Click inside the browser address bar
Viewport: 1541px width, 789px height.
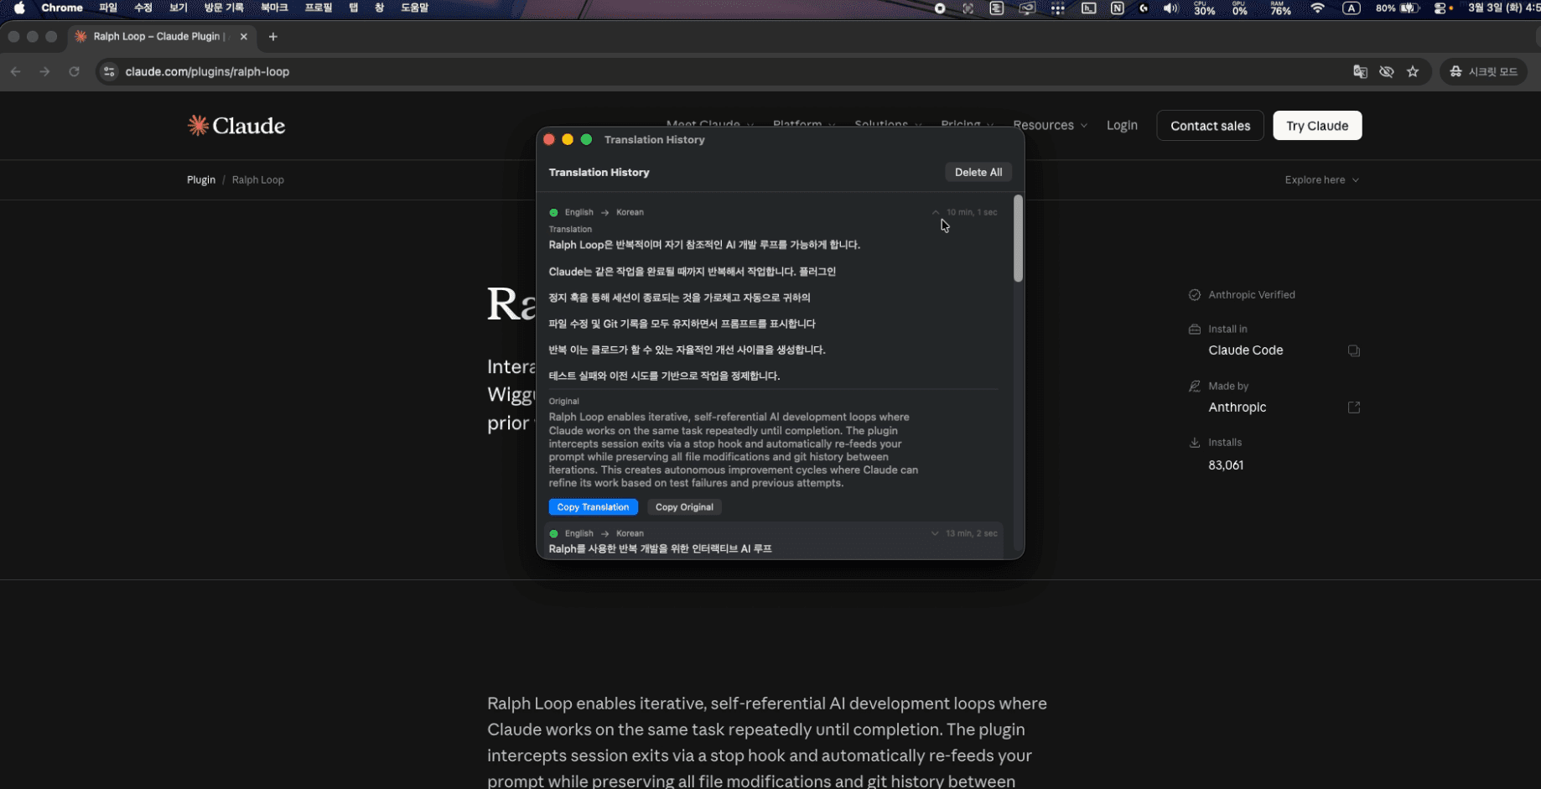335,72
